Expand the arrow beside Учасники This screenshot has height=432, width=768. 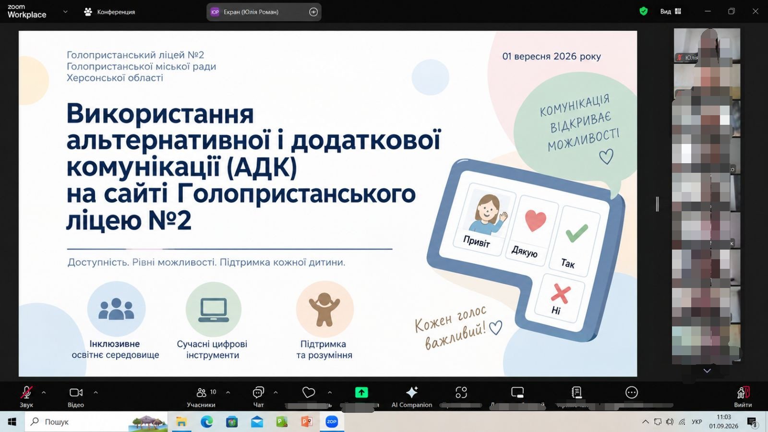[x=228, y=393]
